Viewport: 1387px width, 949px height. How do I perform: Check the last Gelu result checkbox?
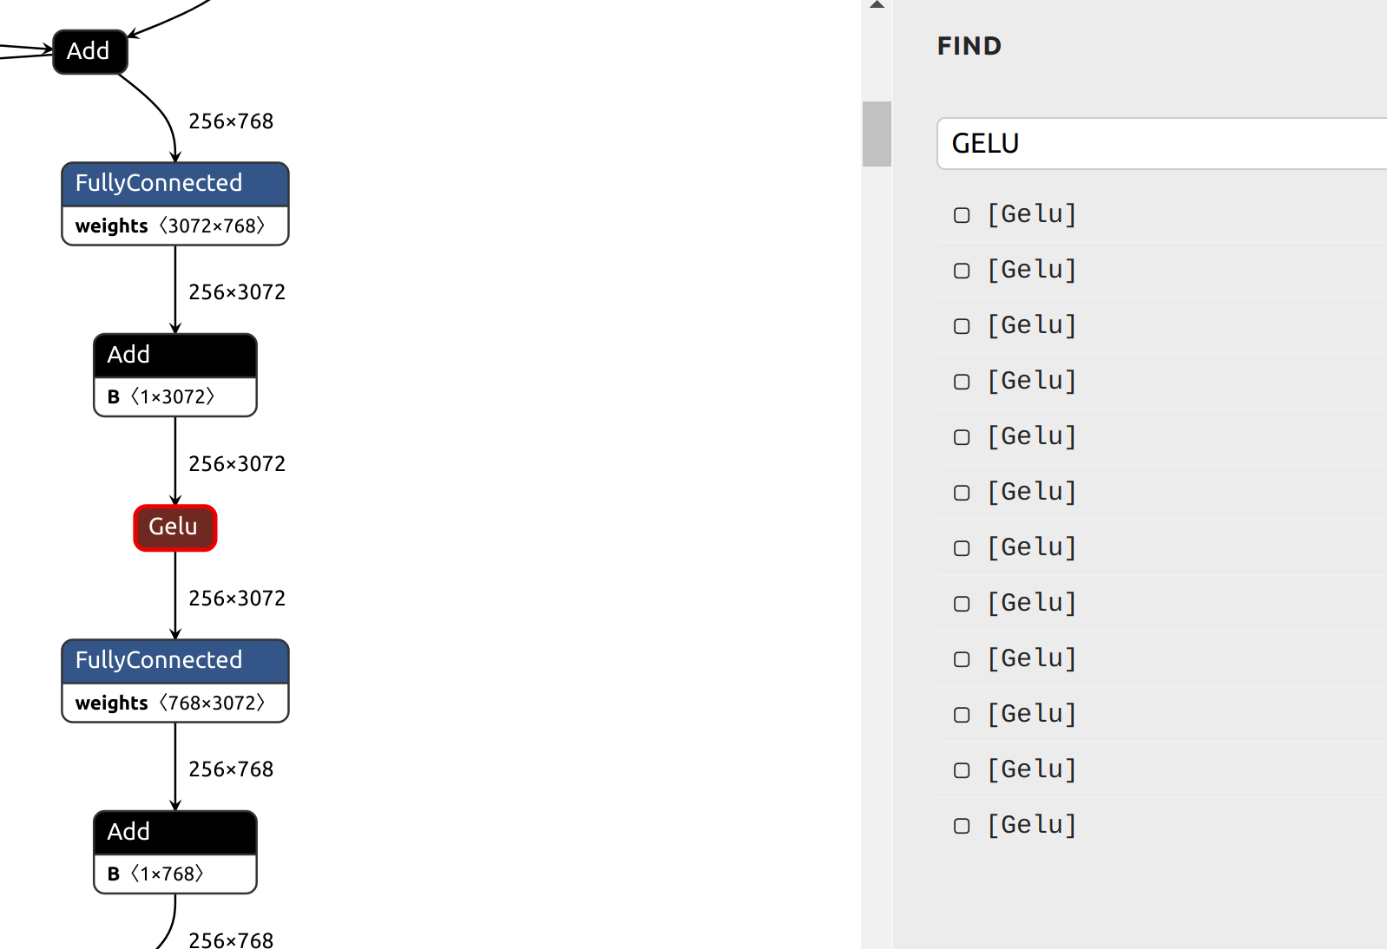961,825
